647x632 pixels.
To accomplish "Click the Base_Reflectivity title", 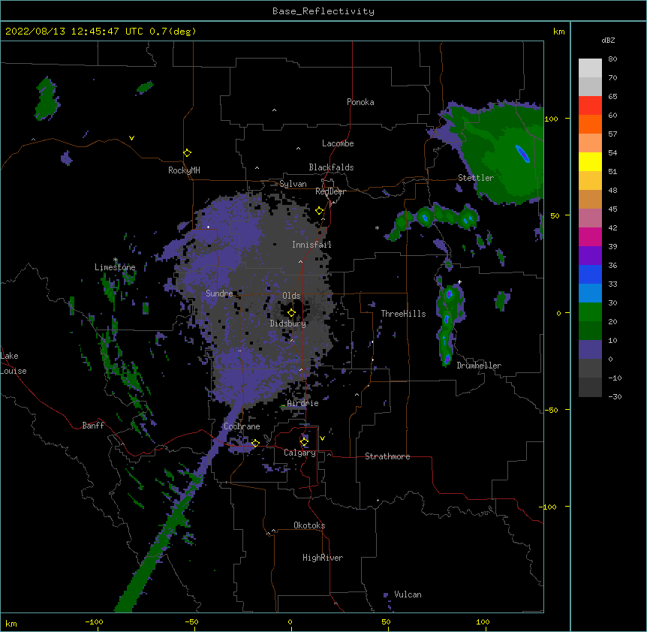I will click(x=323, y=11).
